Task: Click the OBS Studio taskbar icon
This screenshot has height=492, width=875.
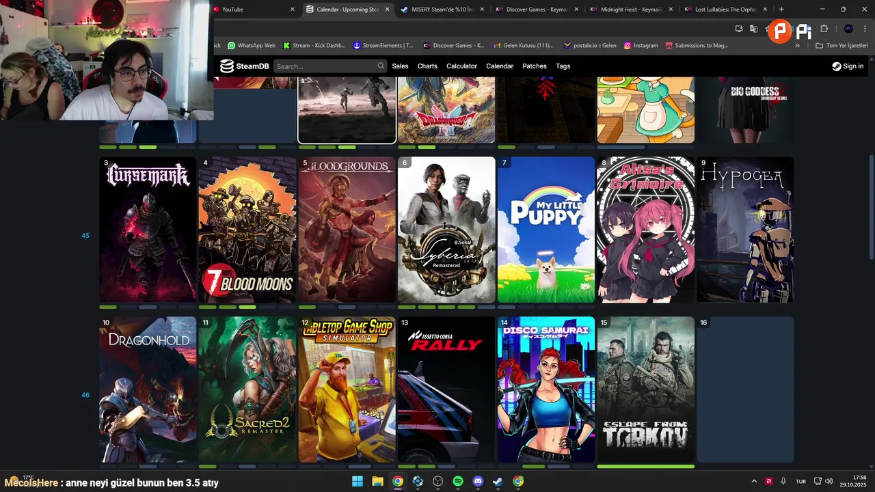Action: click(x=437, y=481)
